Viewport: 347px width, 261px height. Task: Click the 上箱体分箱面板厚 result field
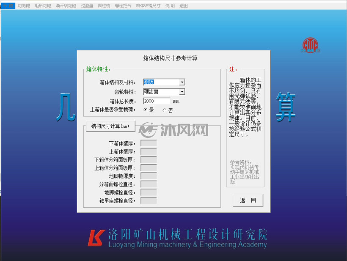pyautogui.click(x=149, y=168)
